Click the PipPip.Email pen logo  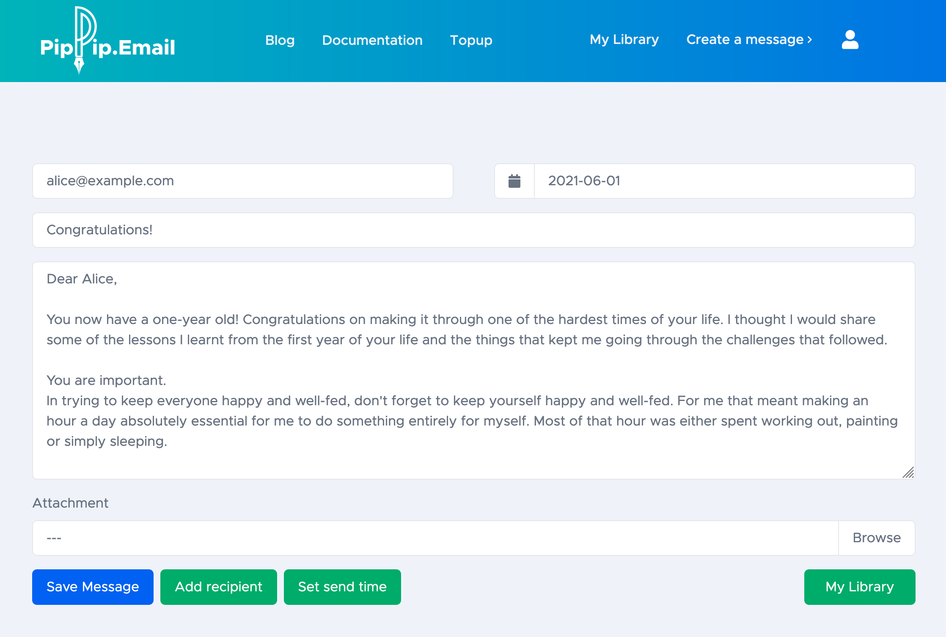pyautogui.click(x=107, y=41)
